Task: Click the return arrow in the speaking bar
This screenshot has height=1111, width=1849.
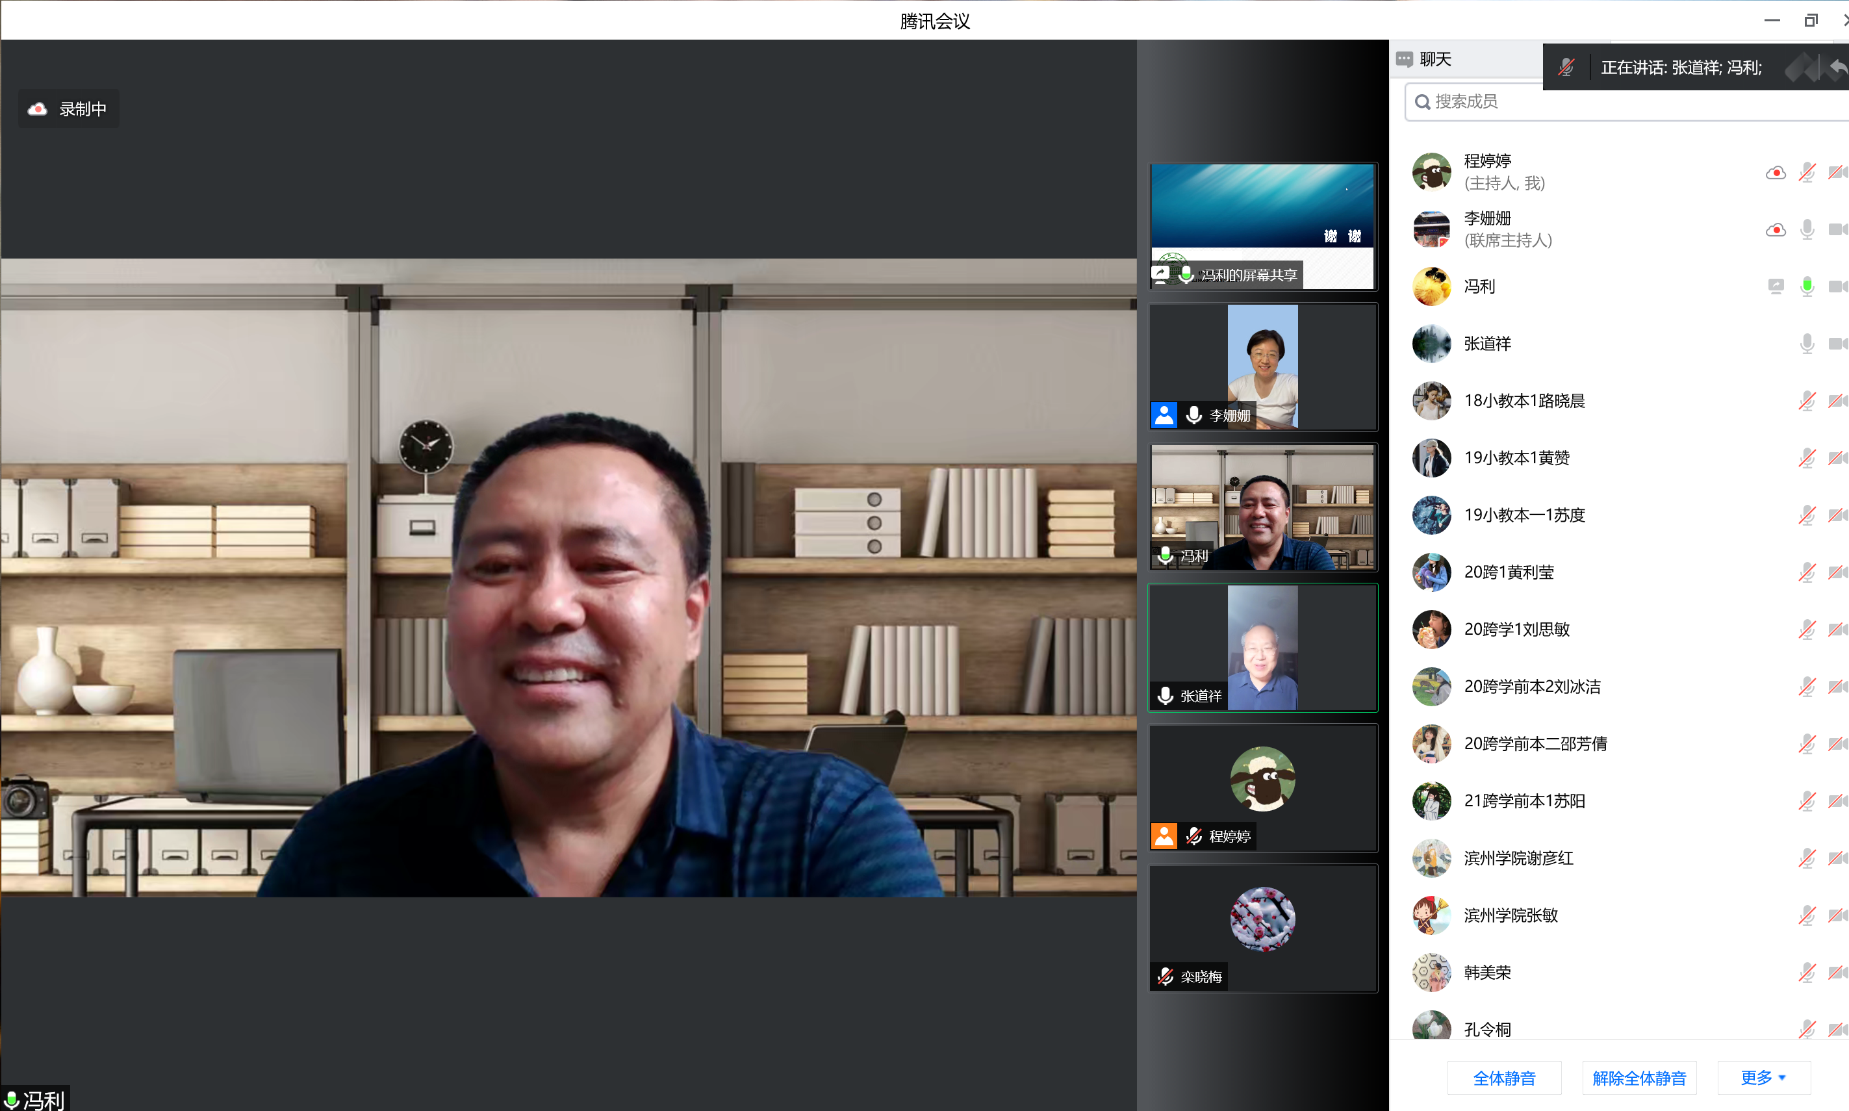Action: coord(1838,68)
